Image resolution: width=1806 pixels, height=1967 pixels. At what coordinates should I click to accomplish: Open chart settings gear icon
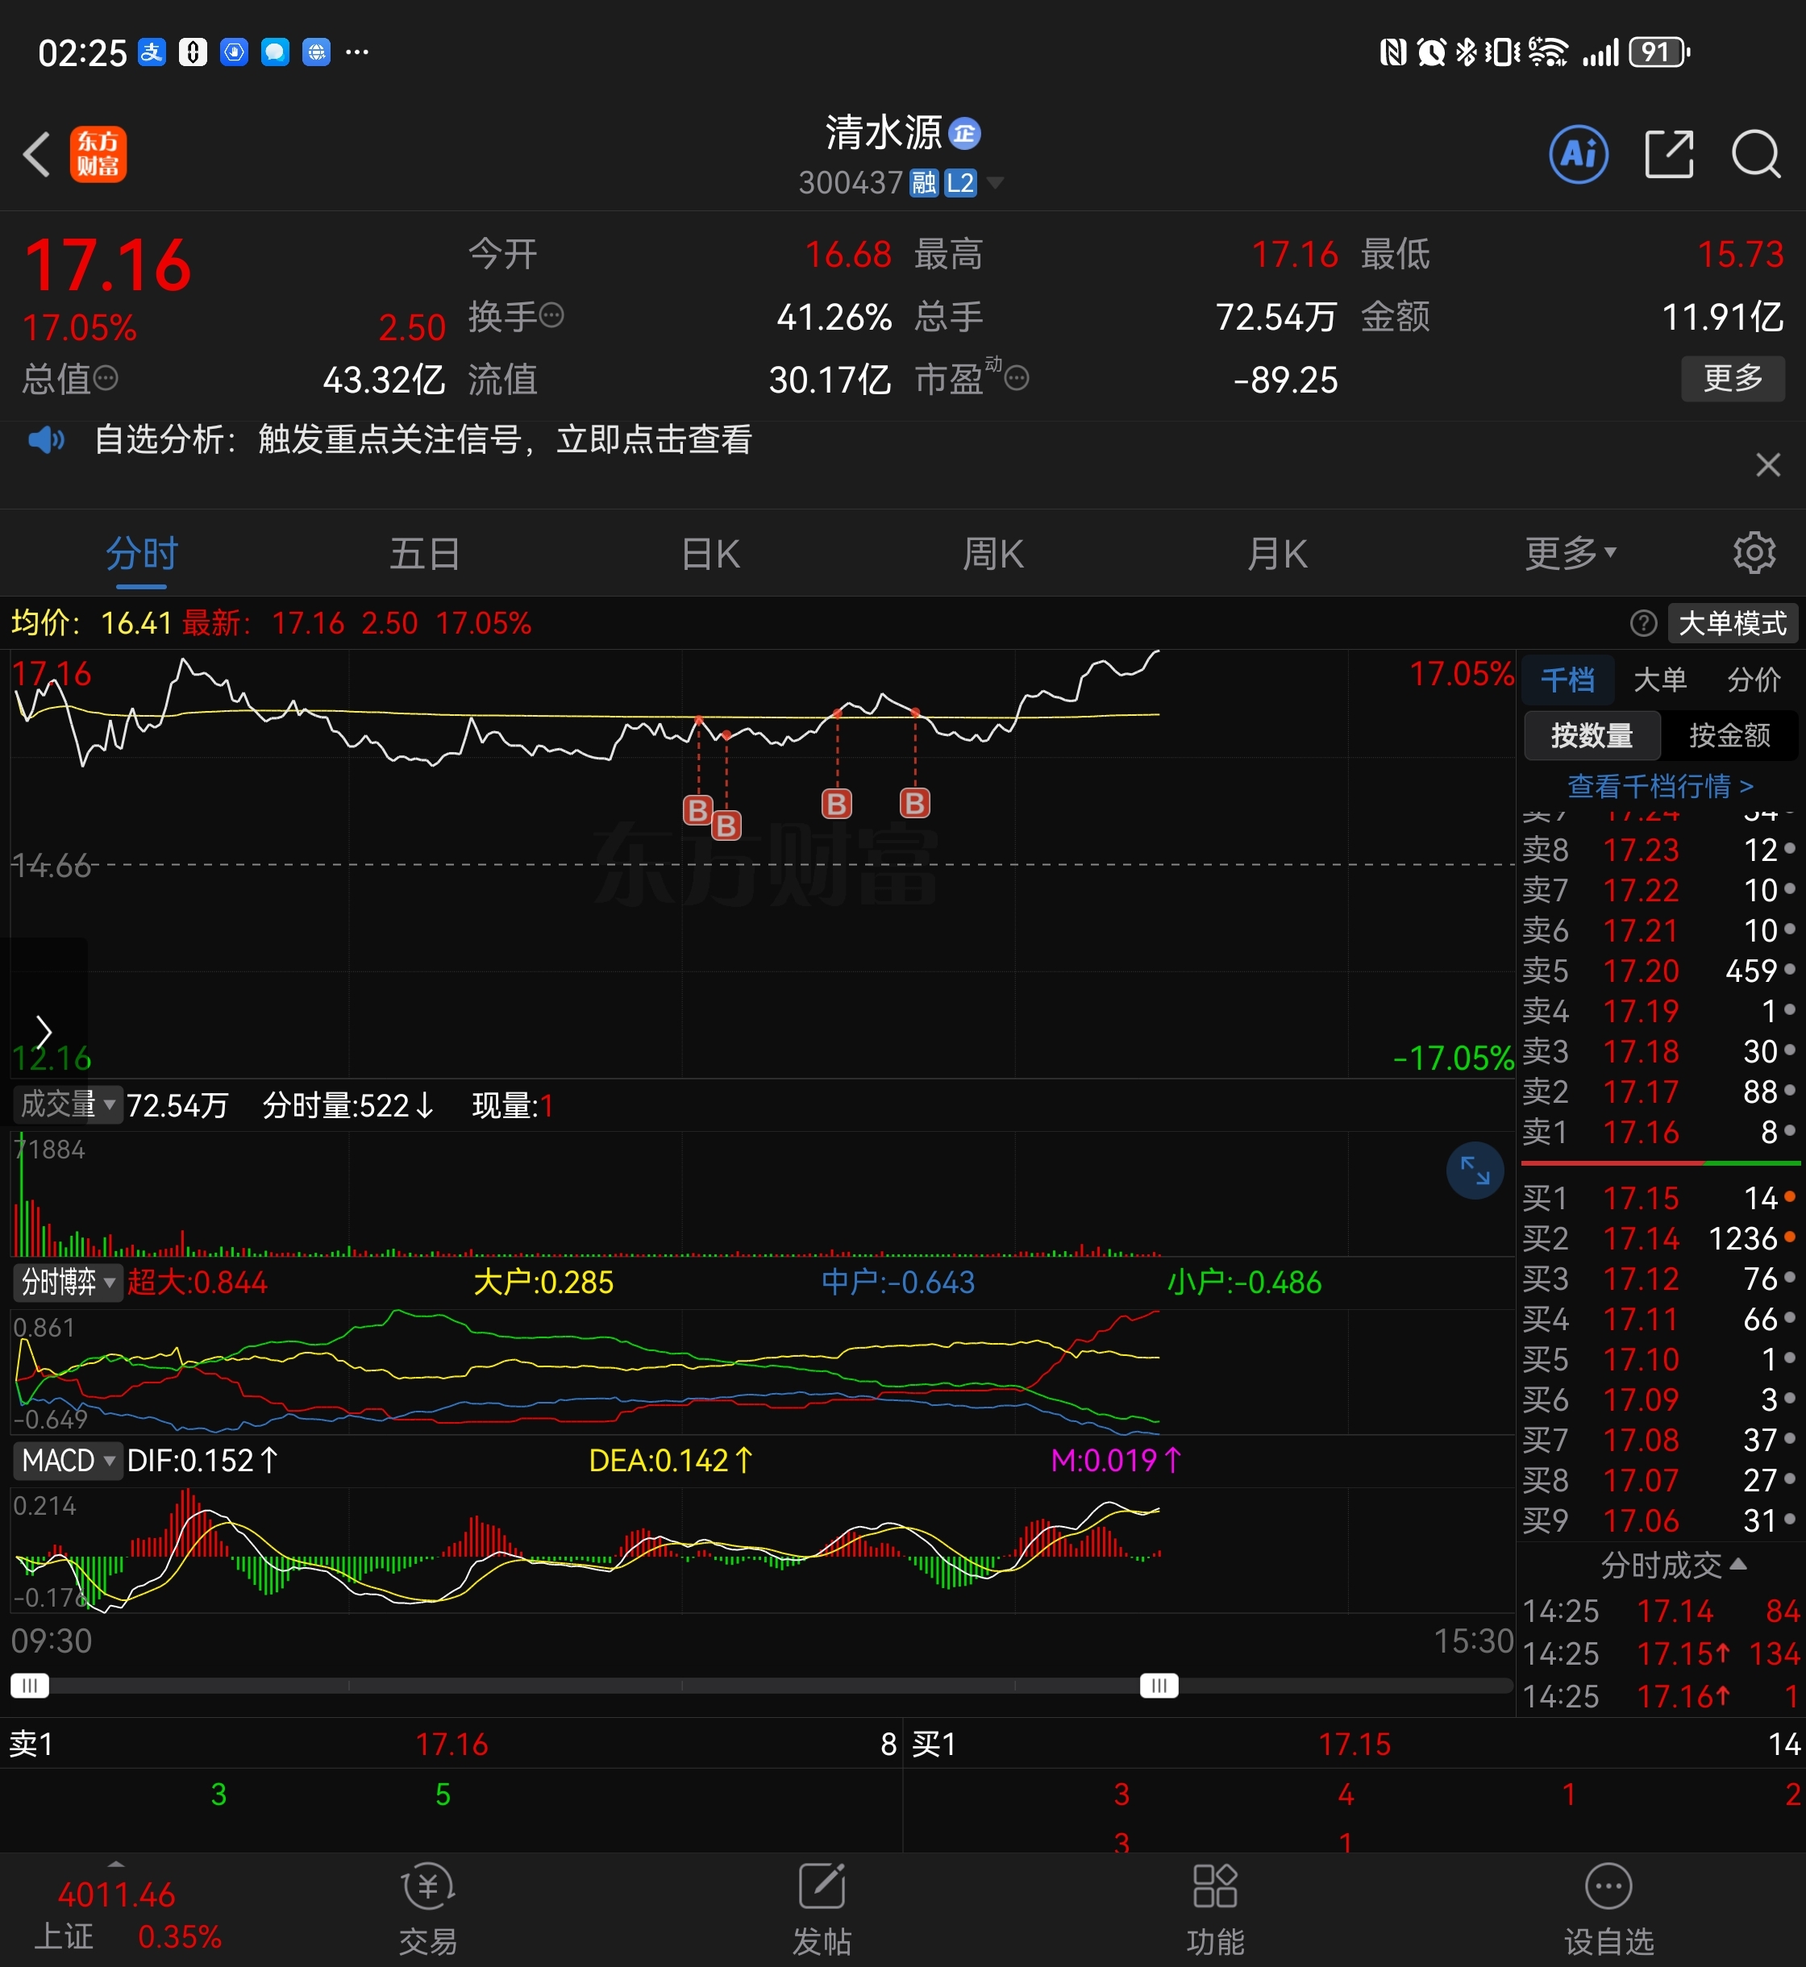tap(1754, 553)
